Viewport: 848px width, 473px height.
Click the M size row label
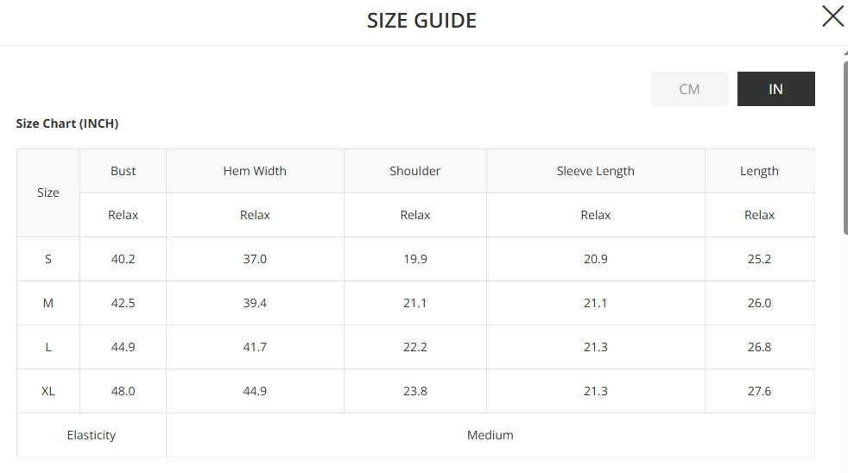click(x=48, y=303)
